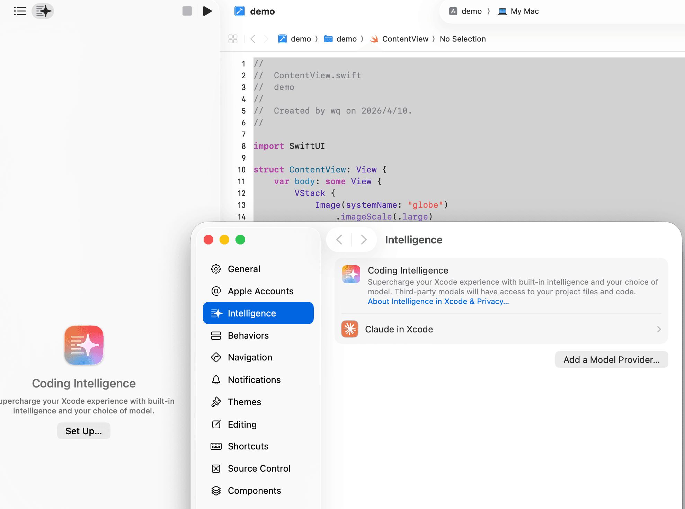Open About Intelligence in Xcode & Privacy link
The width and height of the screenshot is (685, 509).
(438, 301)
